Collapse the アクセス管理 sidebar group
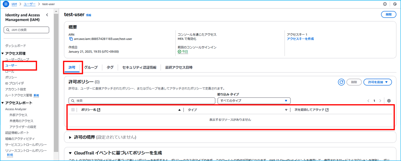The height and width of the screenshot is (161, 401). click(3, 53)
